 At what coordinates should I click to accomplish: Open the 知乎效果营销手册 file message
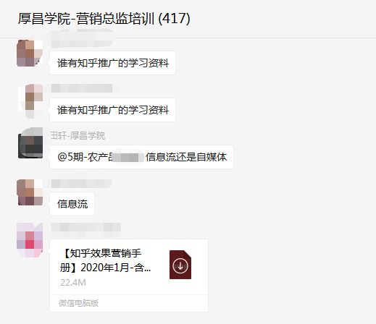[x=129, y=276]
